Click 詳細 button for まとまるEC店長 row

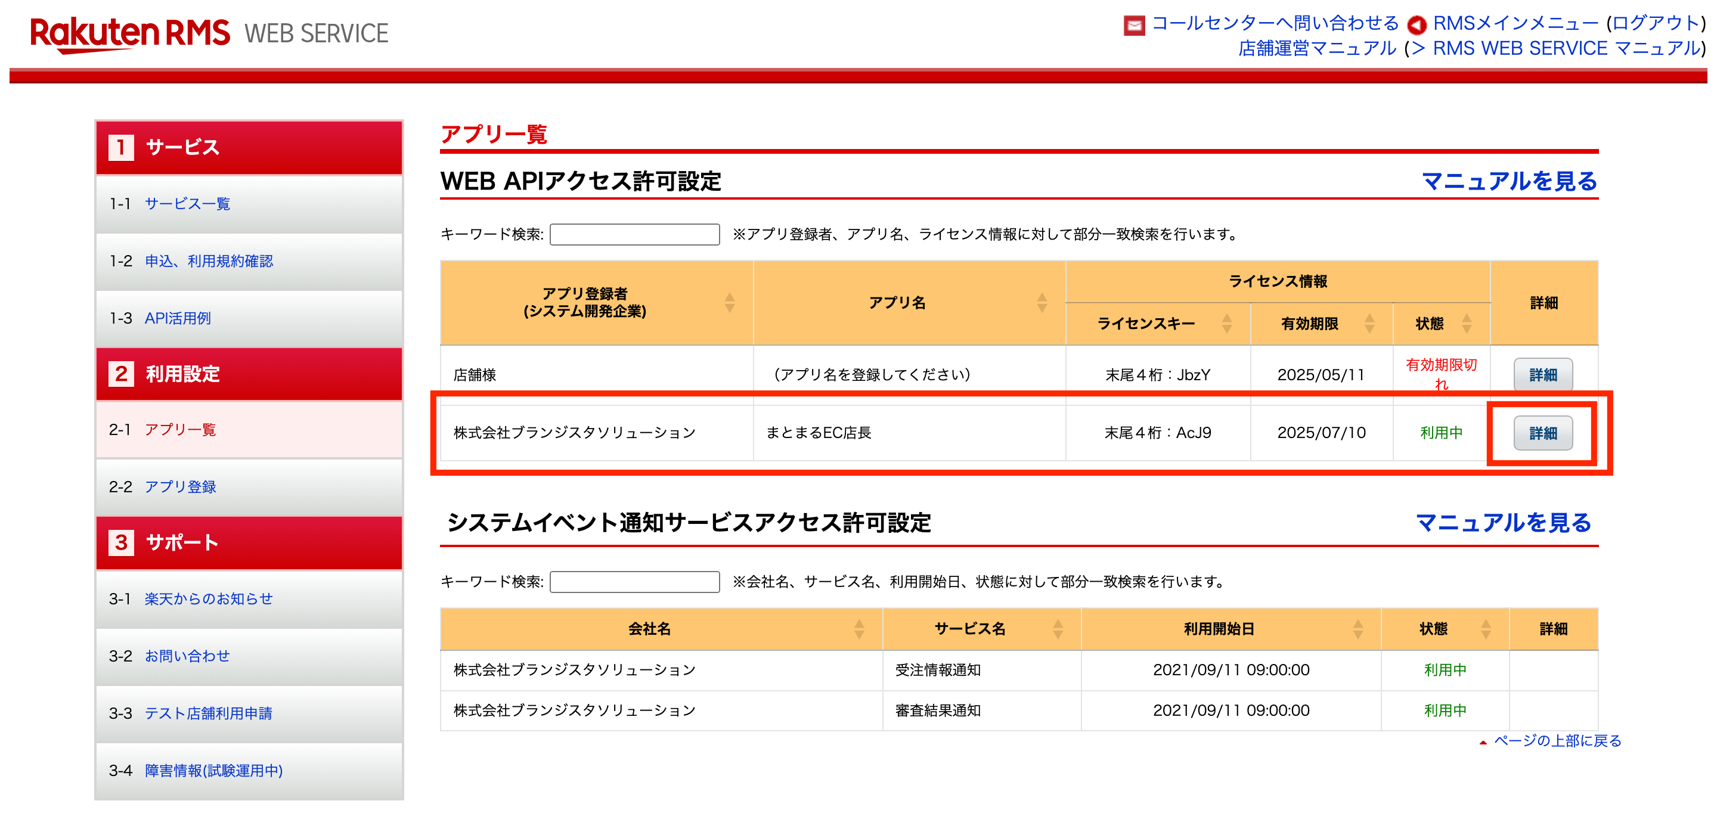[1543, 433]
